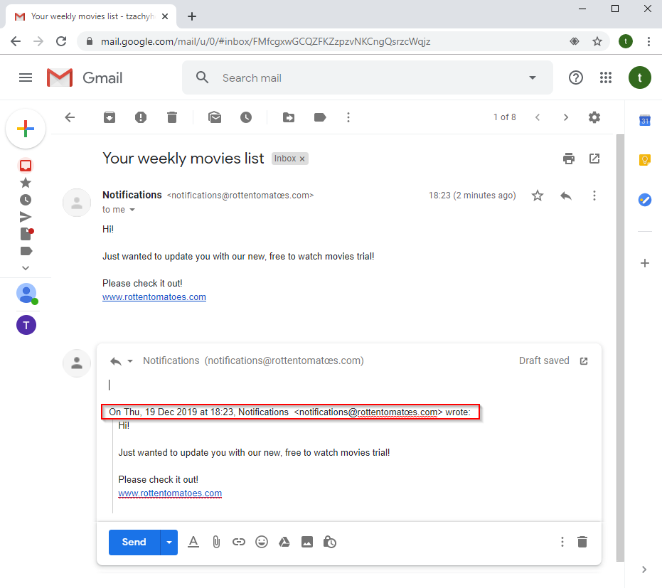Expand the 'to me' details arrow
Viewport: 662px width, 588px height.
[x=132, y=210]
